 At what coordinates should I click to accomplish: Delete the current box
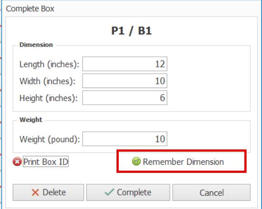tap(49, 192)
